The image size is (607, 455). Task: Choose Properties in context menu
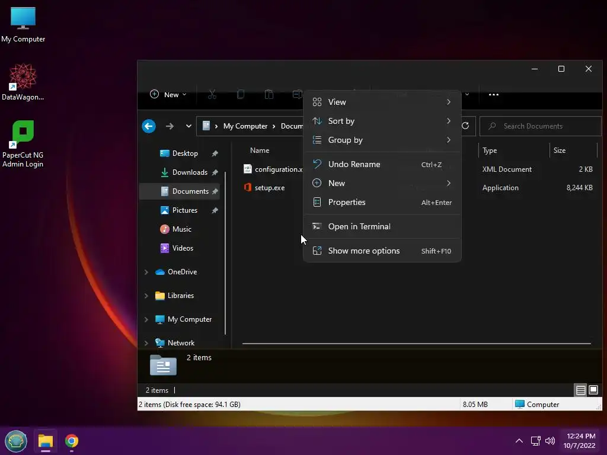pos(382,203)
